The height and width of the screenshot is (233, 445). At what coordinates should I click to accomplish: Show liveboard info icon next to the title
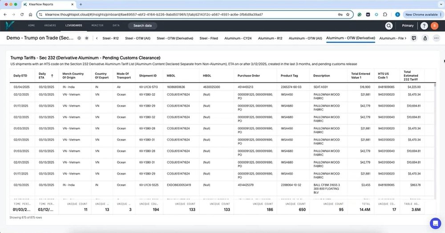click(x=79, y=38)
